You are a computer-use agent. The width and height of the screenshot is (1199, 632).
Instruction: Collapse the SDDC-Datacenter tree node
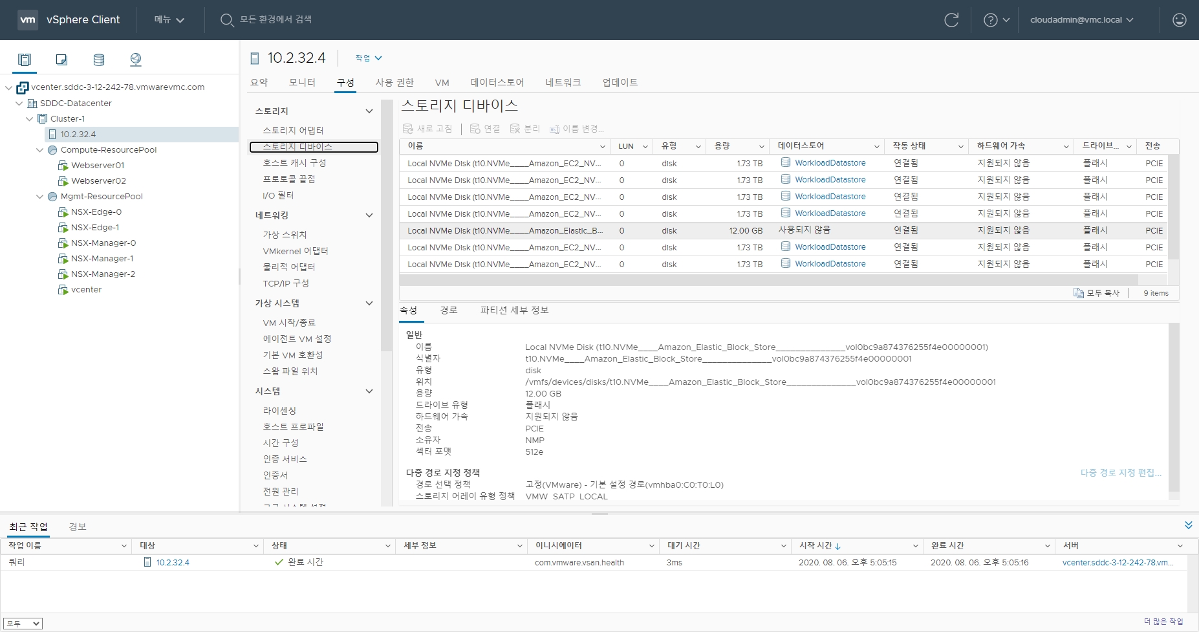19,104
